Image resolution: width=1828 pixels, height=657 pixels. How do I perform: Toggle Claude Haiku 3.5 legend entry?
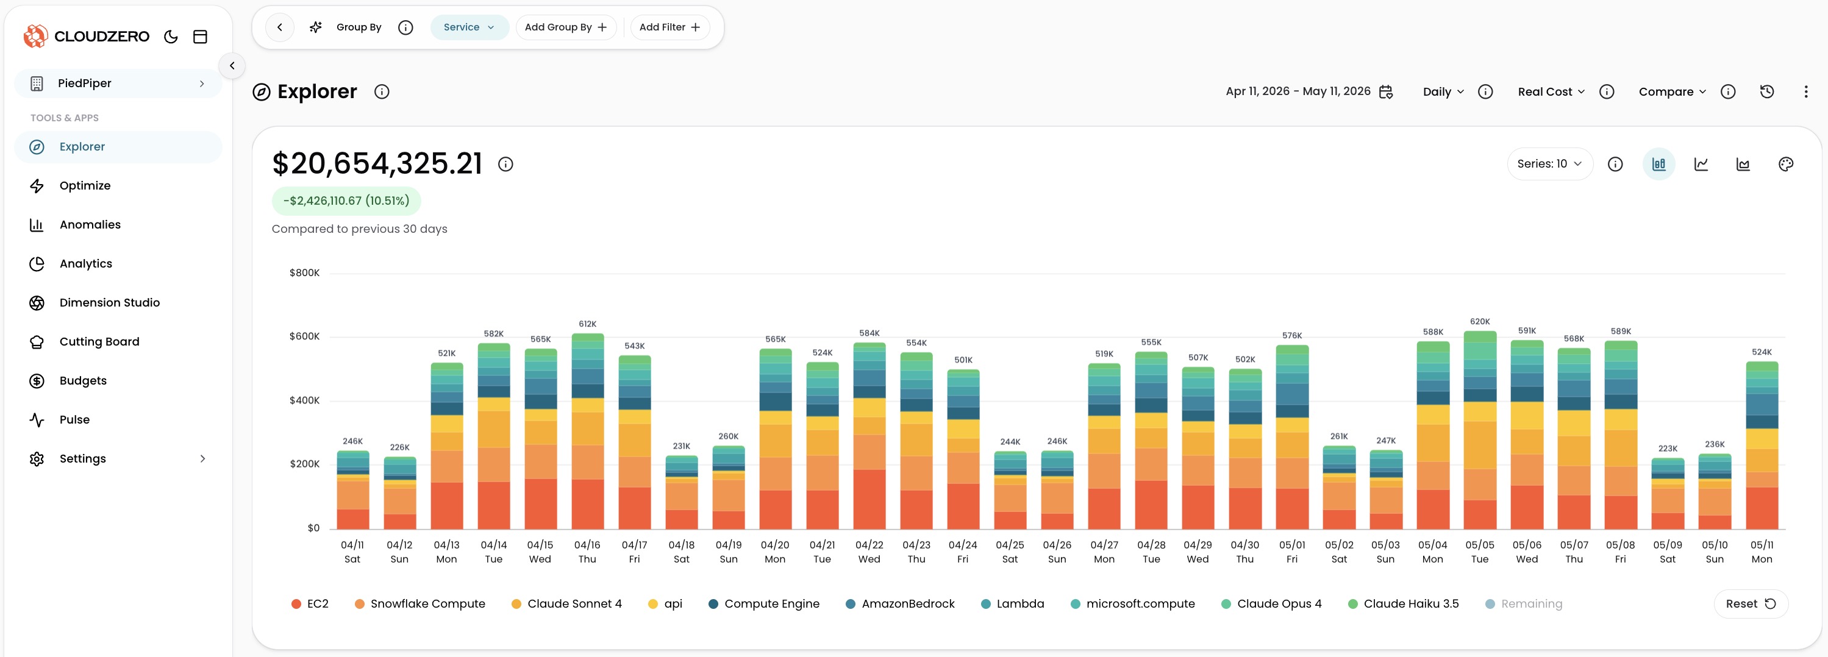[1403, 604]
